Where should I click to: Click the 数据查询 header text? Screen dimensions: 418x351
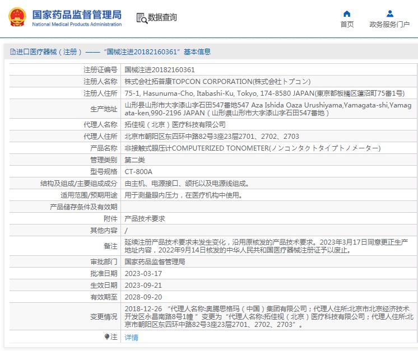click(162, 17)
